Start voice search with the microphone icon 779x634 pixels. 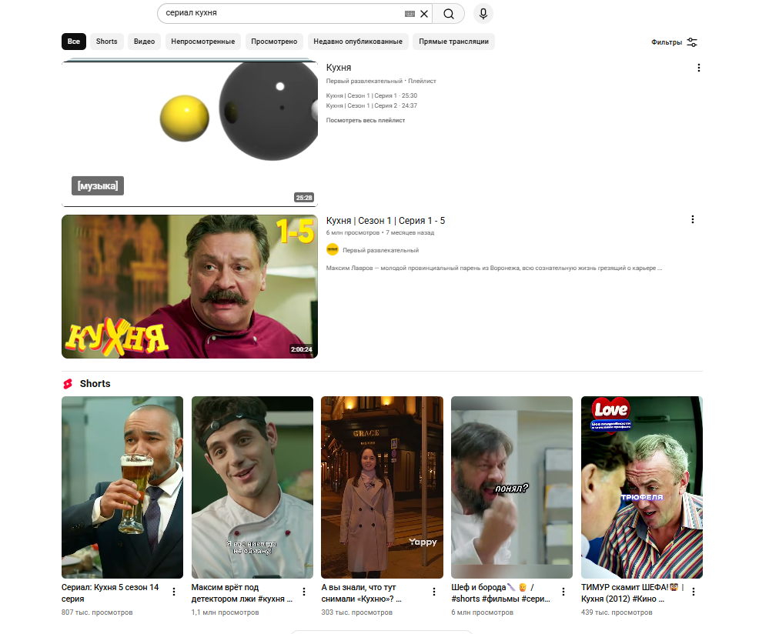pyautogui.click(x=483, y=14)
